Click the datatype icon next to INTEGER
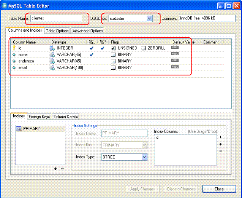Viewport: 242px width, 198px height. pos(52,48)
